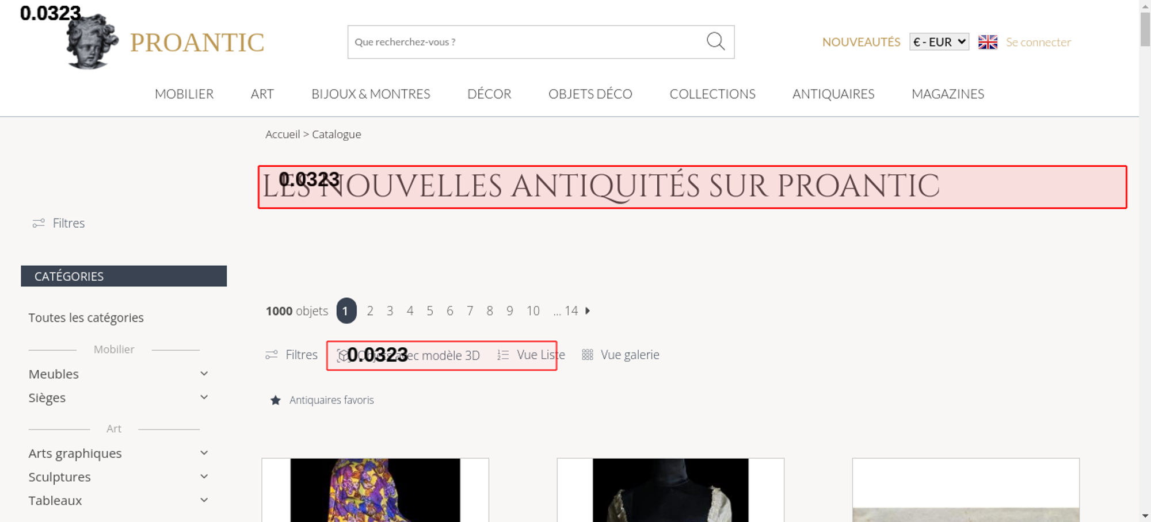The height and width of the screenshot is (522, 1151).
Task: Click the search input field
Action: point(524,42)
